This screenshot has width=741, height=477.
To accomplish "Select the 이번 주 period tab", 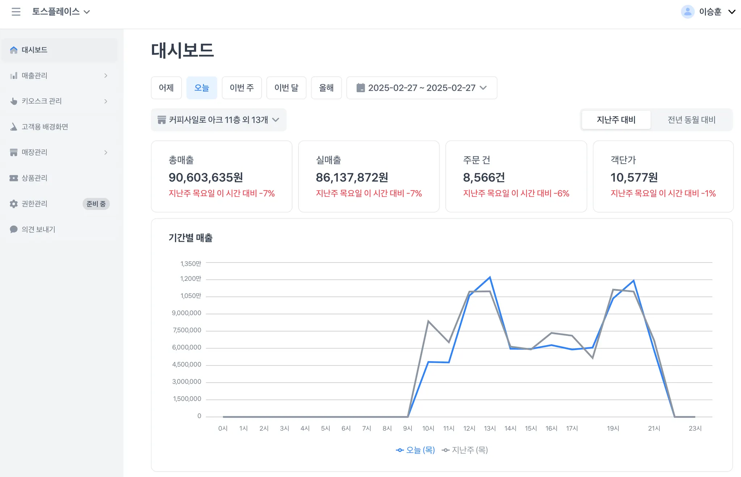I will click(x=242, y=88).
